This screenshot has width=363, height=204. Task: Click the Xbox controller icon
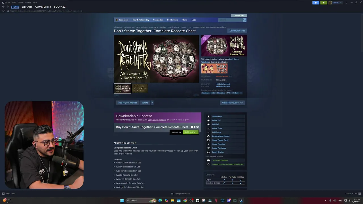click(x=208, y=160)
